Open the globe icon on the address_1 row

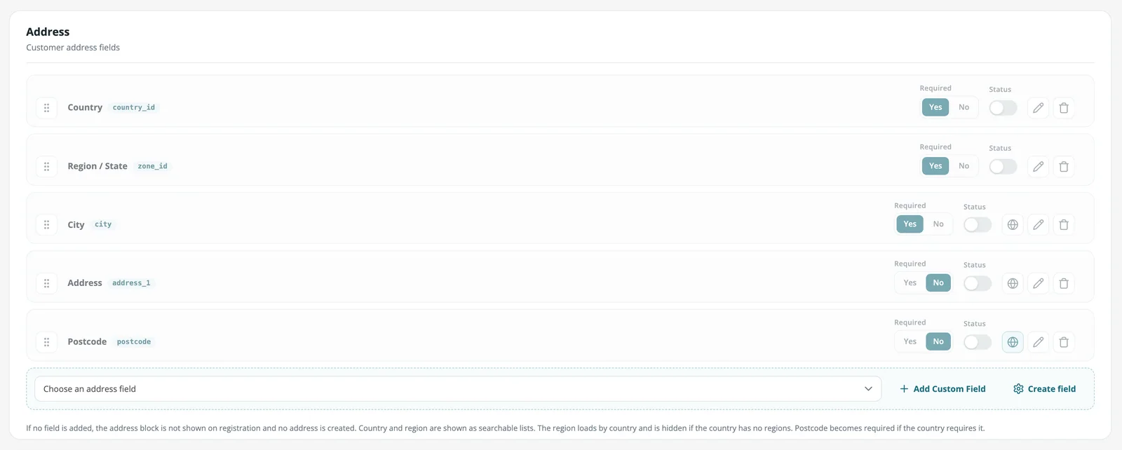[1013, 283]
